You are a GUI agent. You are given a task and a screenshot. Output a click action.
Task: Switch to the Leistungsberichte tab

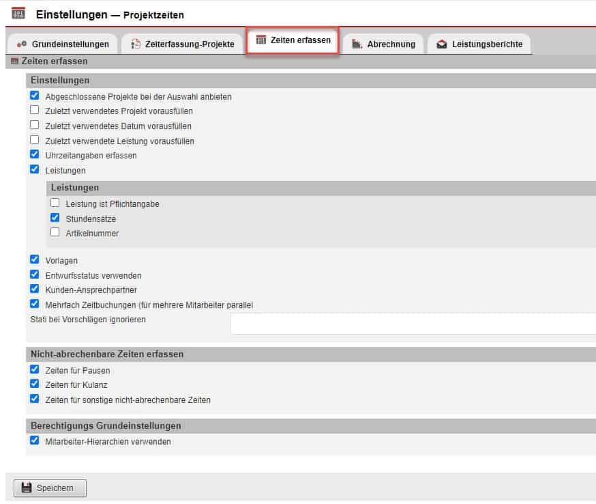click(479, 44)
